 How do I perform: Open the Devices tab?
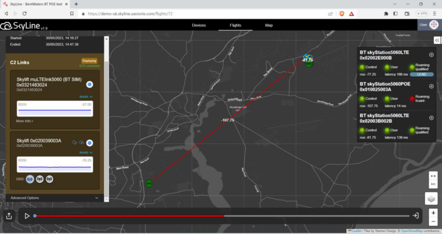199,25
